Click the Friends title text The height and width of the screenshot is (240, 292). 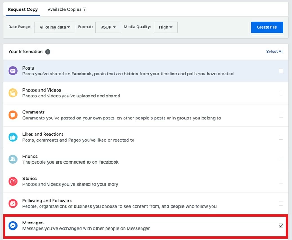click(x=30, y=157)
